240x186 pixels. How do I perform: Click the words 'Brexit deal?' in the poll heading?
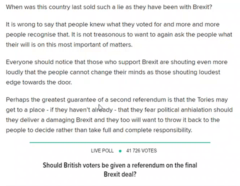click(120, 174)
